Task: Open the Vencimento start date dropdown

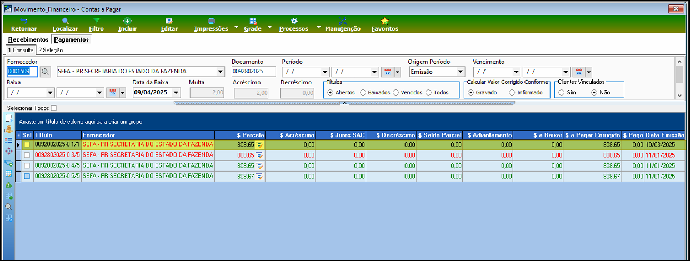Action: tap(517, 72)
